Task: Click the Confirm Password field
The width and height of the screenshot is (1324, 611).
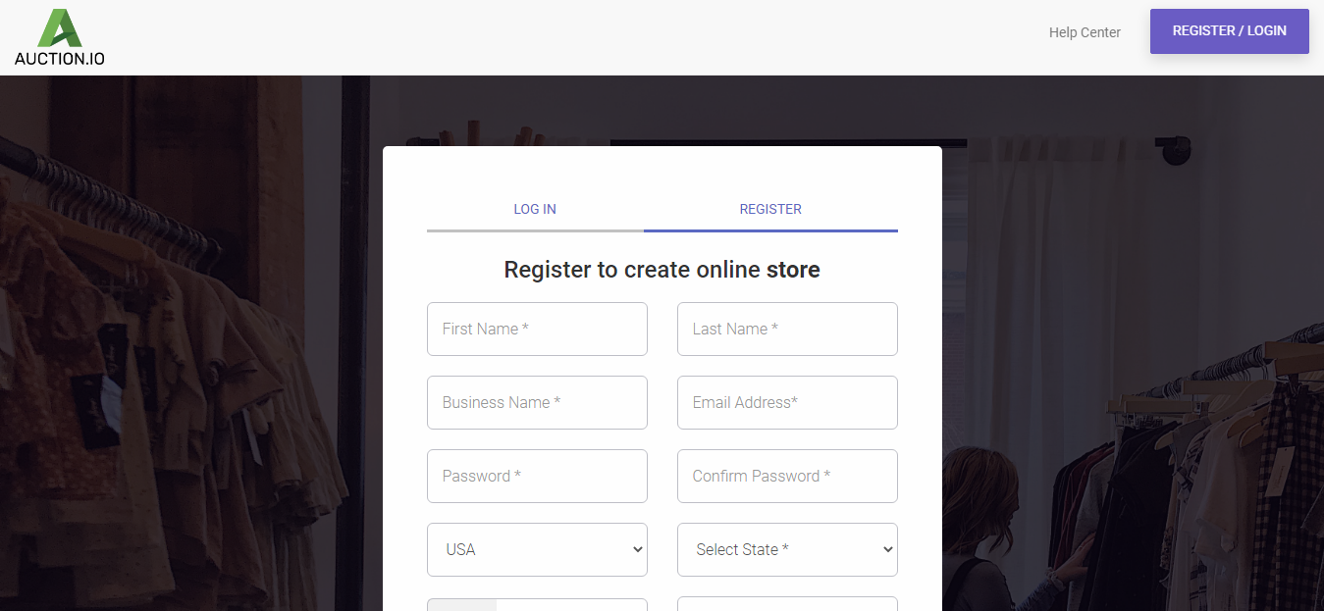Action: coord(787,476)
